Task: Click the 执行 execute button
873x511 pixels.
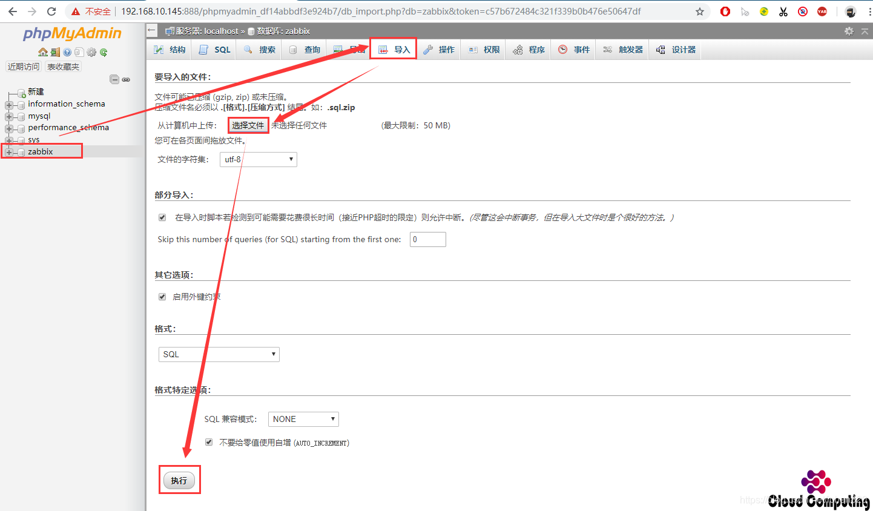Action: (x=179, y=481)
